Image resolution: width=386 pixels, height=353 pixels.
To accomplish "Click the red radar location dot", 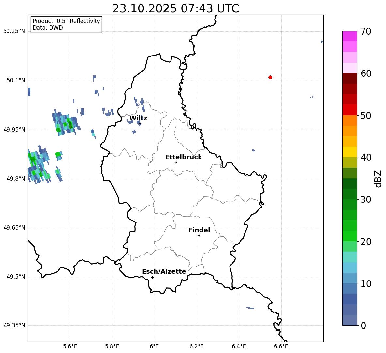I will point(270,77).
